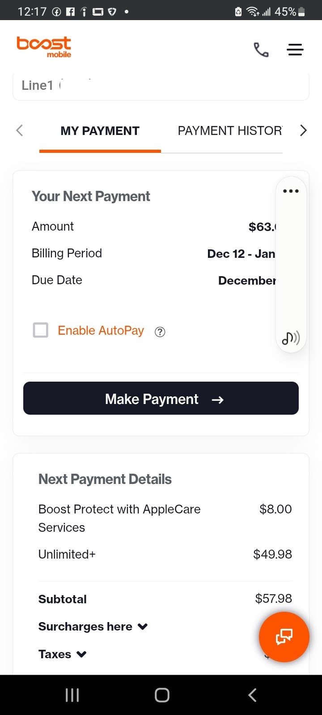Check the Enable AutoPay checkbox
Image resolution: width=322 pixels, height=715 pixels.
coord(41,330)
